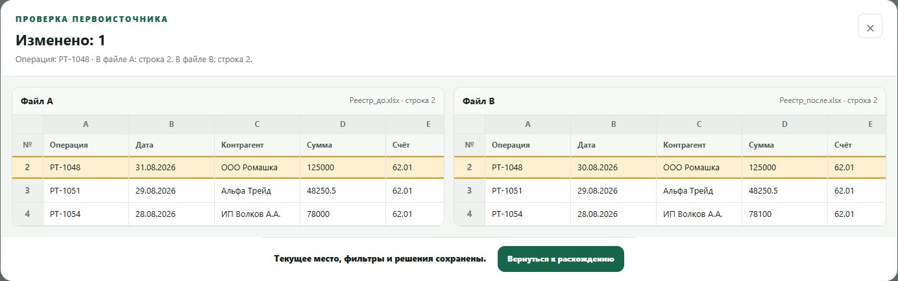Image resolution: width=898 pixels, height=281 pixels.
Task: Click sum 125000 in Файл A
Action: pos(343,167)
